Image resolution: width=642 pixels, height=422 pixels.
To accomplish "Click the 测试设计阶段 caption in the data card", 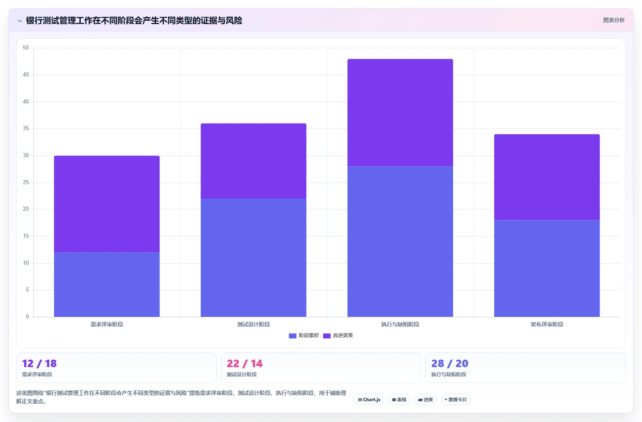I will [242, 375].
